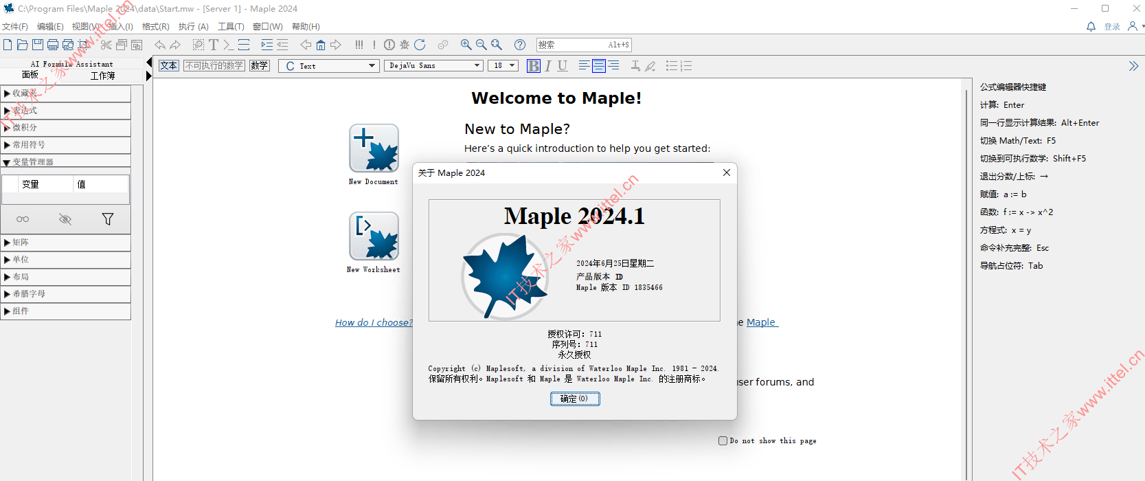Viewport: 1145px width, 481px height.
Task: Redo the action with the right curved arrow
Action: point(175,45)
